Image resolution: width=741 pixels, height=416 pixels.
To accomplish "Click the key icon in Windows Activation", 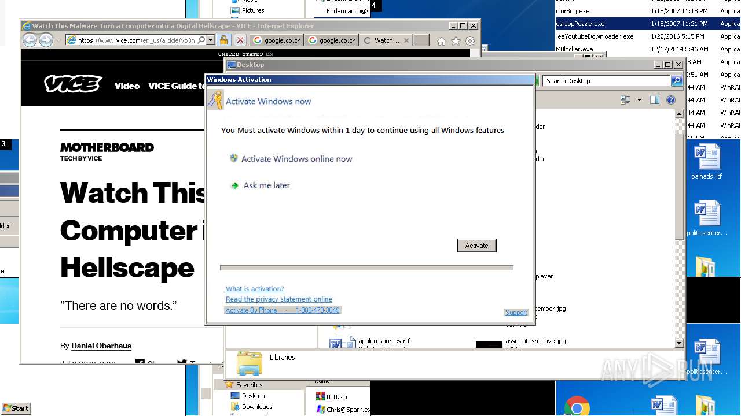I will (215, 100).
